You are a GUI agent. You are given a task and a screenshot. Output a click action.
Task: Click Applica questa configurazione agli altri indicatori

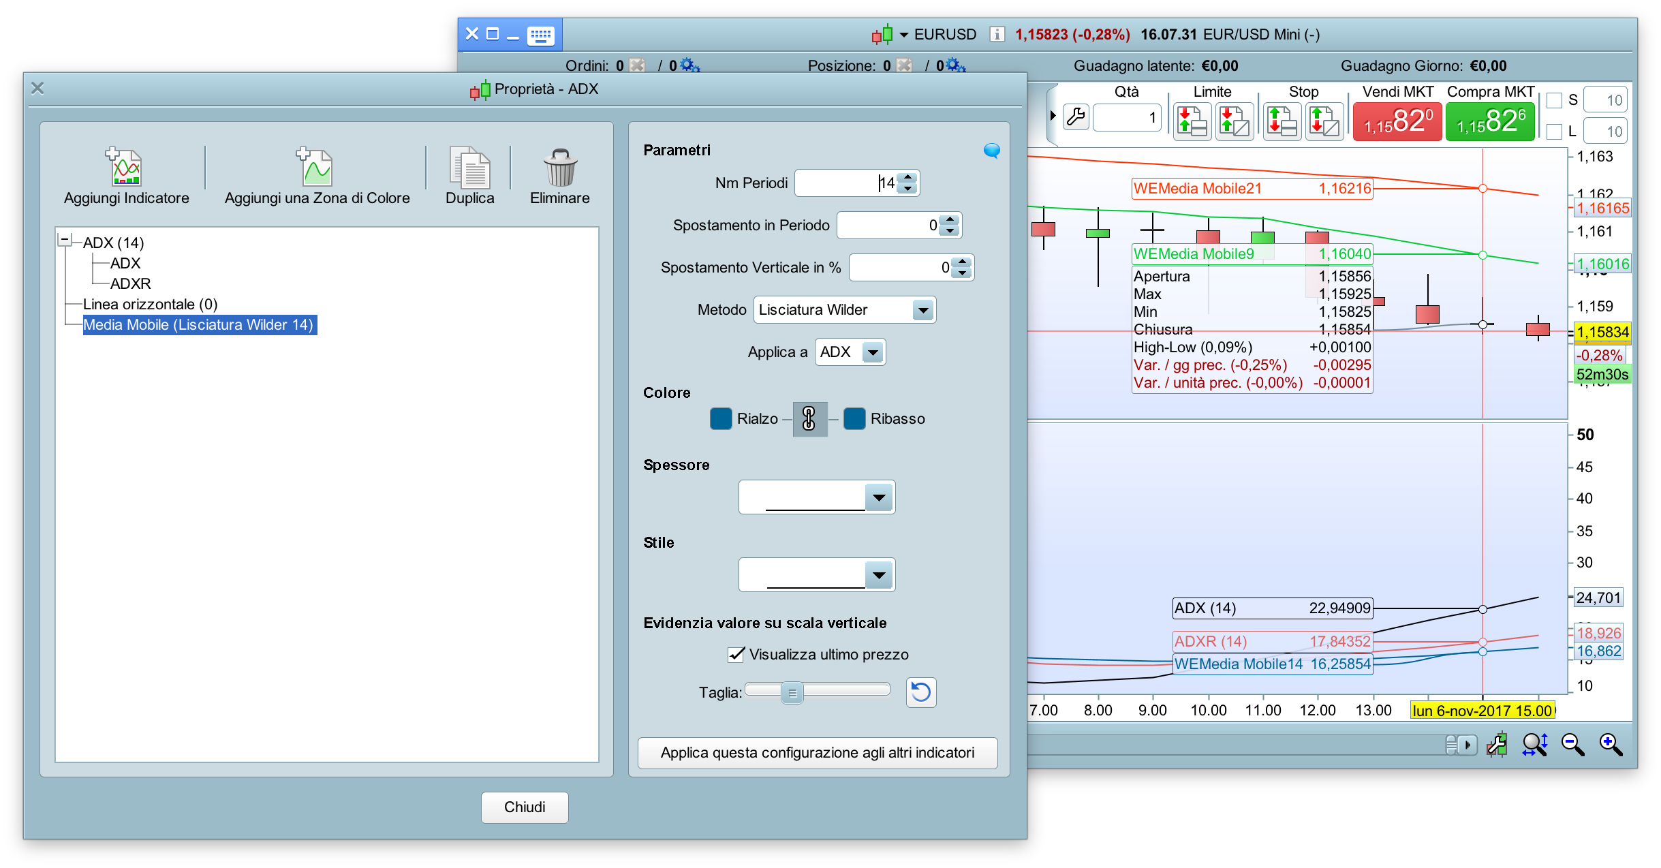tap(817, 752)
